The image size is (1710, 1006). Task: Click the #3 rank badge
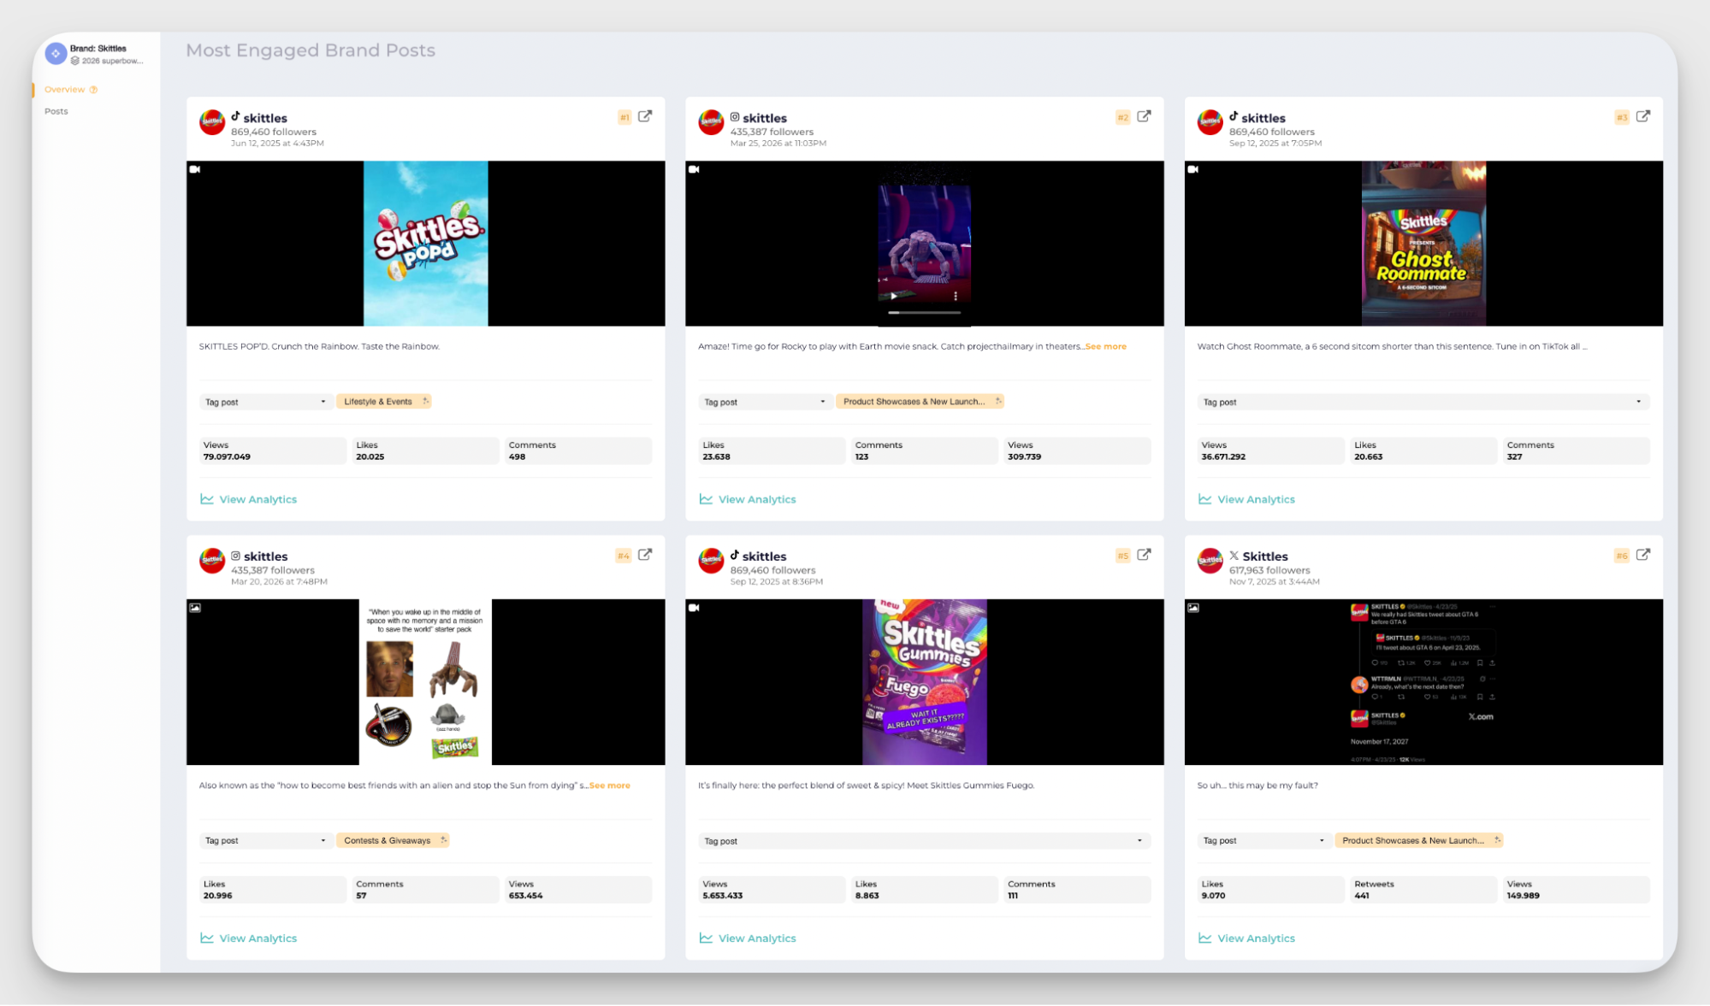(x=1622, y=117)
